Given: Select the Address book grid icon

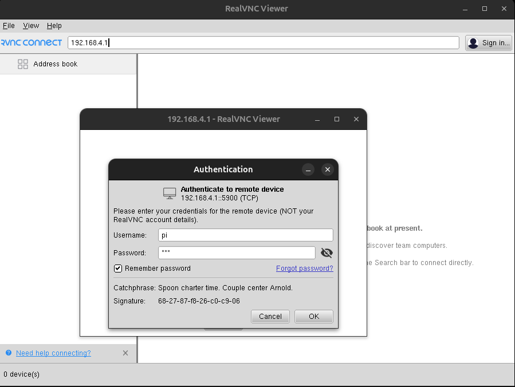Looking at the screenshot, I should (23, 64).
